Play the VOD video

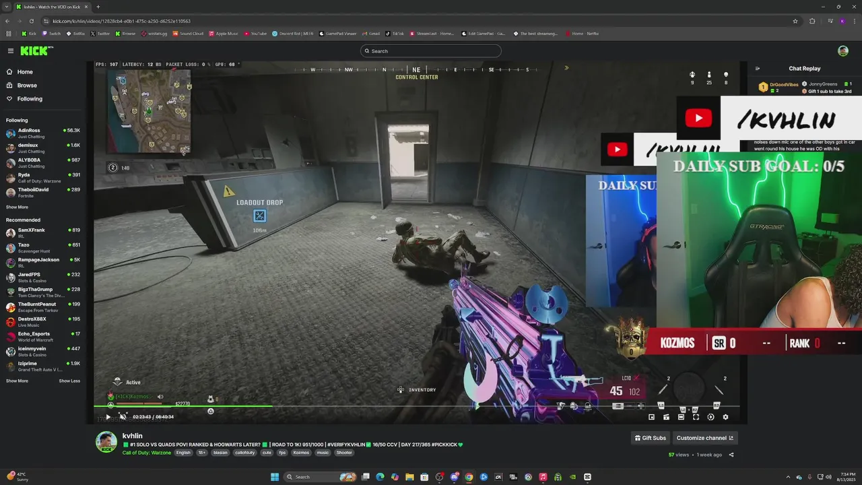(108, 417)
